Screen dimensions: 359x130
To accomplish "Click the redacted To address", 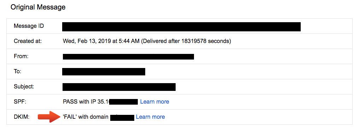I will tap(104, 72).
